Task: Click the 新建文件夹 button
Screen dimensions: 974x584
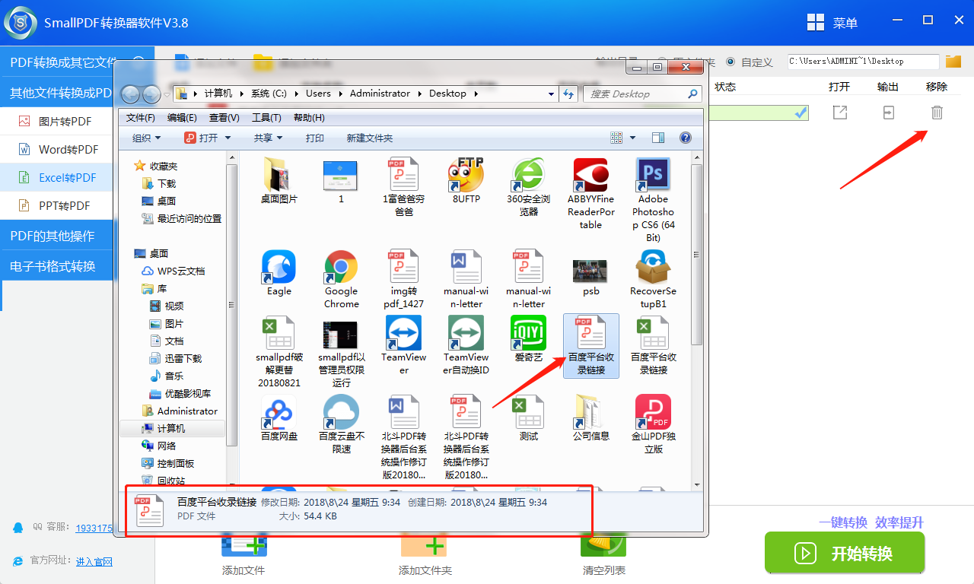Action: (x=370, y=138)
